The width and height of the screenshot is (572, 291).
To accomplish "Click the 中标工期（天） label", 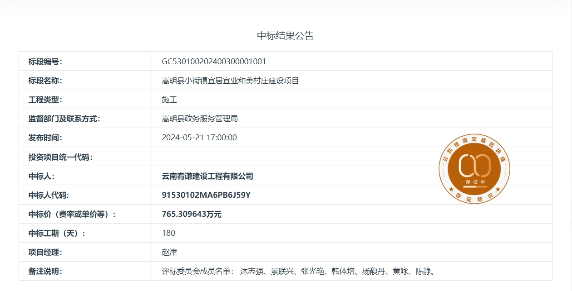I will (x=57, y=233).
